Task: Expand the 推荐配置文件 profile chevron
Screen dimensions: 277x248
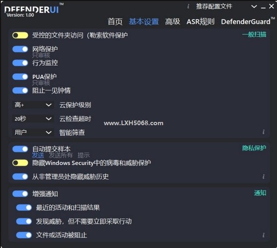Action: click(254, 6)
